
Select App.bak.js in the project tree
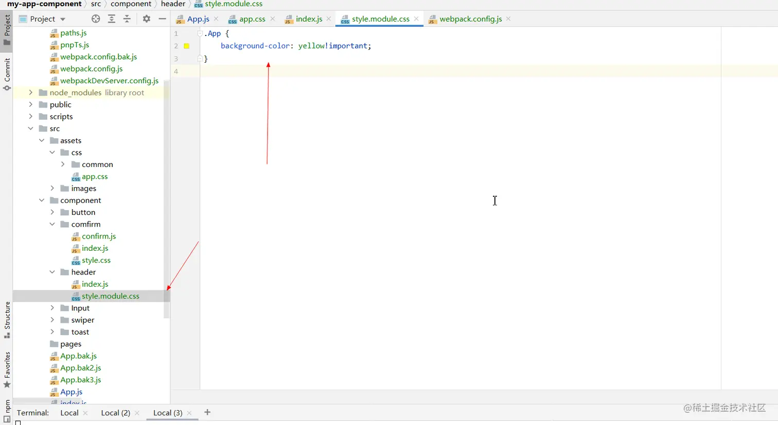pyautogui.click(x=78, y=356)
